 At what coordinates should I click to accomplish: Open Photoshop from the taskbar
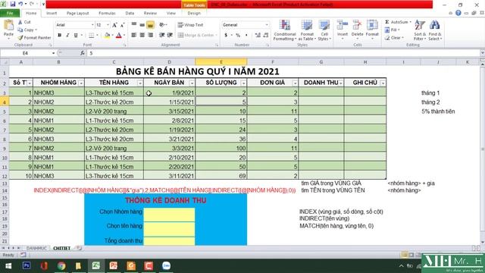pos(27,266)
